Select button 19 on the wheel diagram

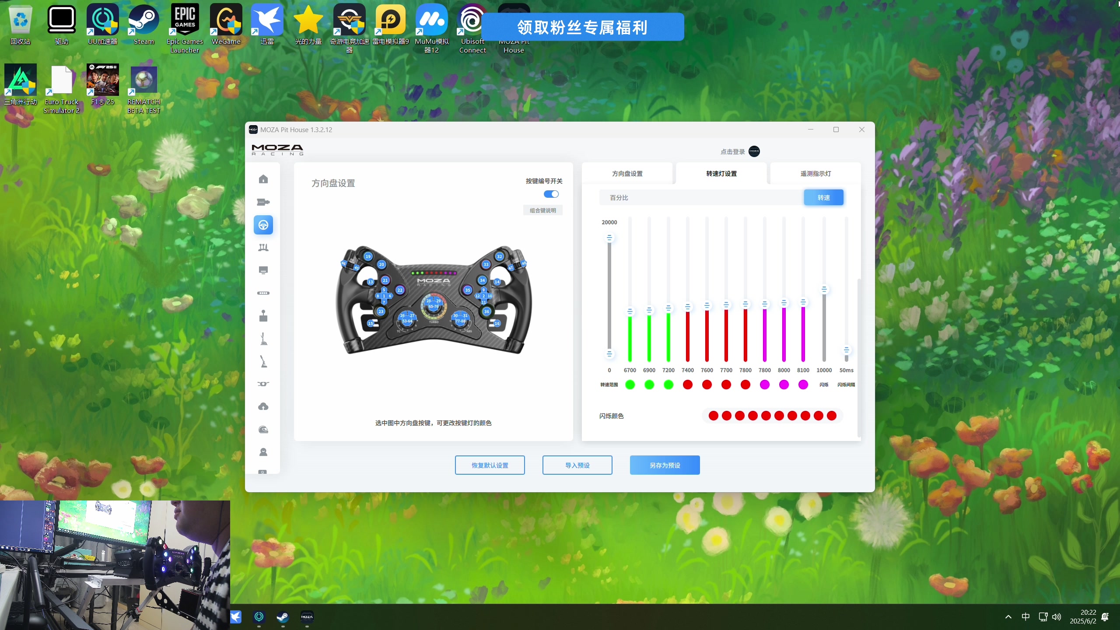point(368,256)
